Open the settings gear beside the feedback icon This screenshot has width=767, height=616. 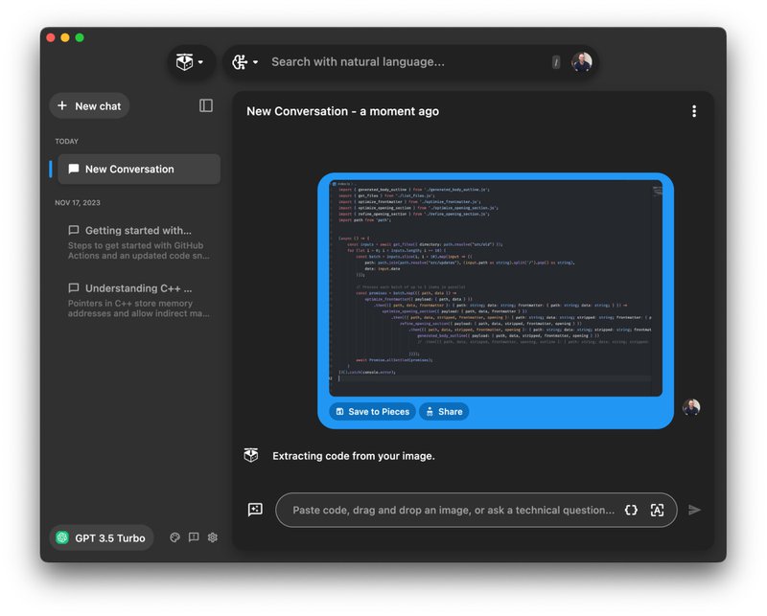pos(212,537)
